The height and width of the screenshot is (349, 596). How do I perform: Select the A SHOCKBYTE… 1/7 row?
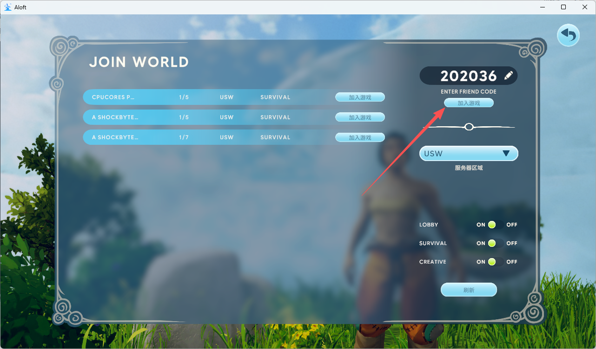[x=234, y=137]
